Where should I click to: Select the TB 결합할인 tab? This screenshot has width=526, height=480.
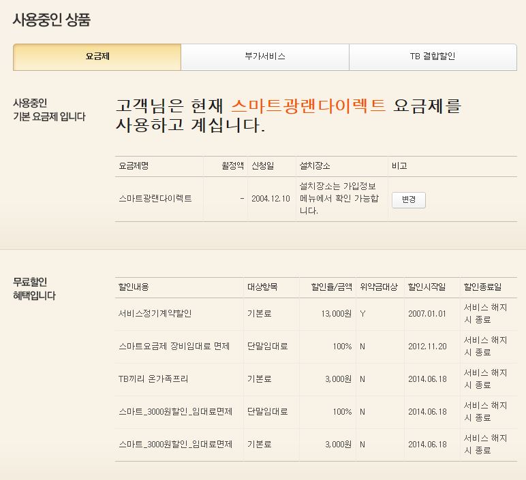[x=433, y=57]
